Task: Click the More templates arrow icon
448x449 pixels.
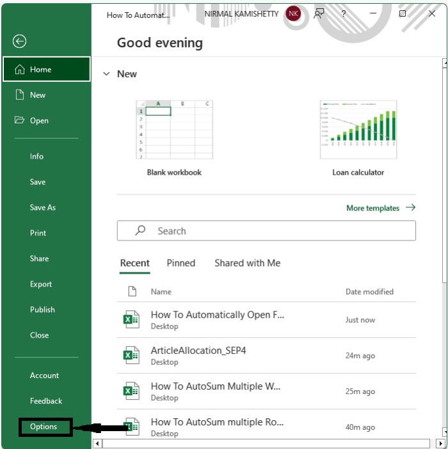Action: tap(410, 207)
